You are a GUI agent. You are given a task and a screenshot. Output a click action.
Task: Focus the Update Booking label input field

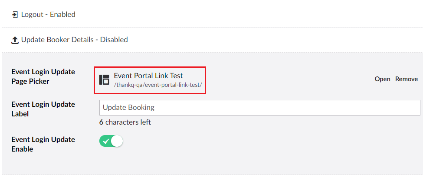[259, 107]
